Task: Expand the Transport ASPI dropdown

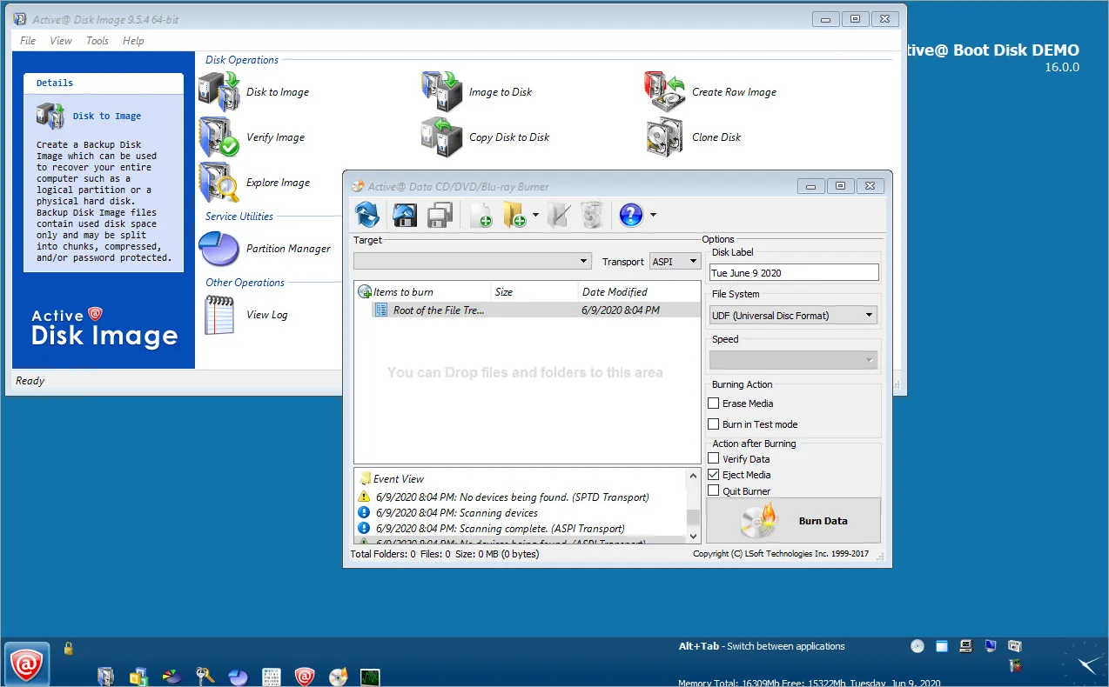Action: (675, 262)
